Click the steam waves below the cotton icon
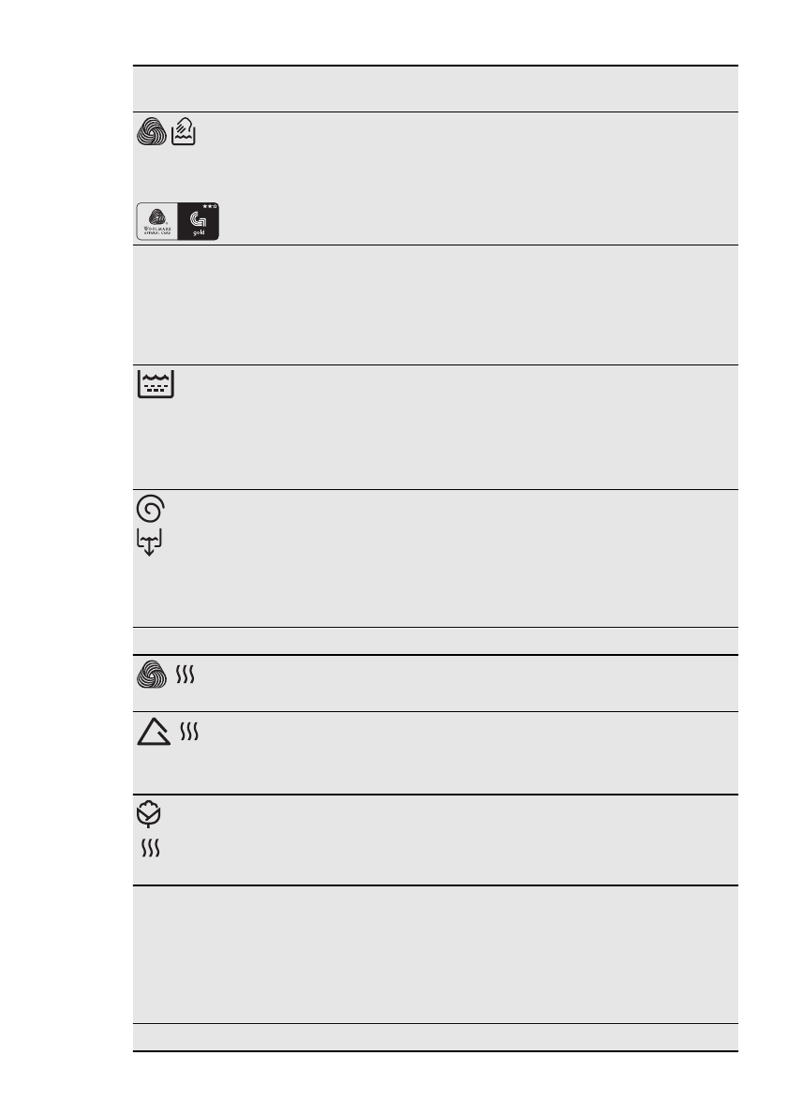The image size is (787, 1115). tap(151, 848)
